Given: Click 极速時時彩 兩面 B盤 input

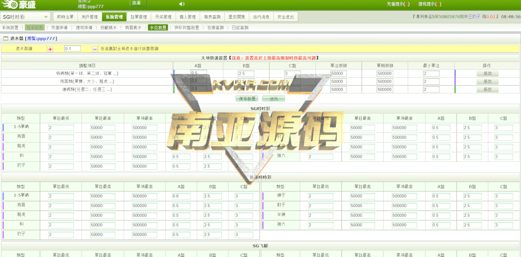Looking at the screenshot, I should tap(212, 206).
